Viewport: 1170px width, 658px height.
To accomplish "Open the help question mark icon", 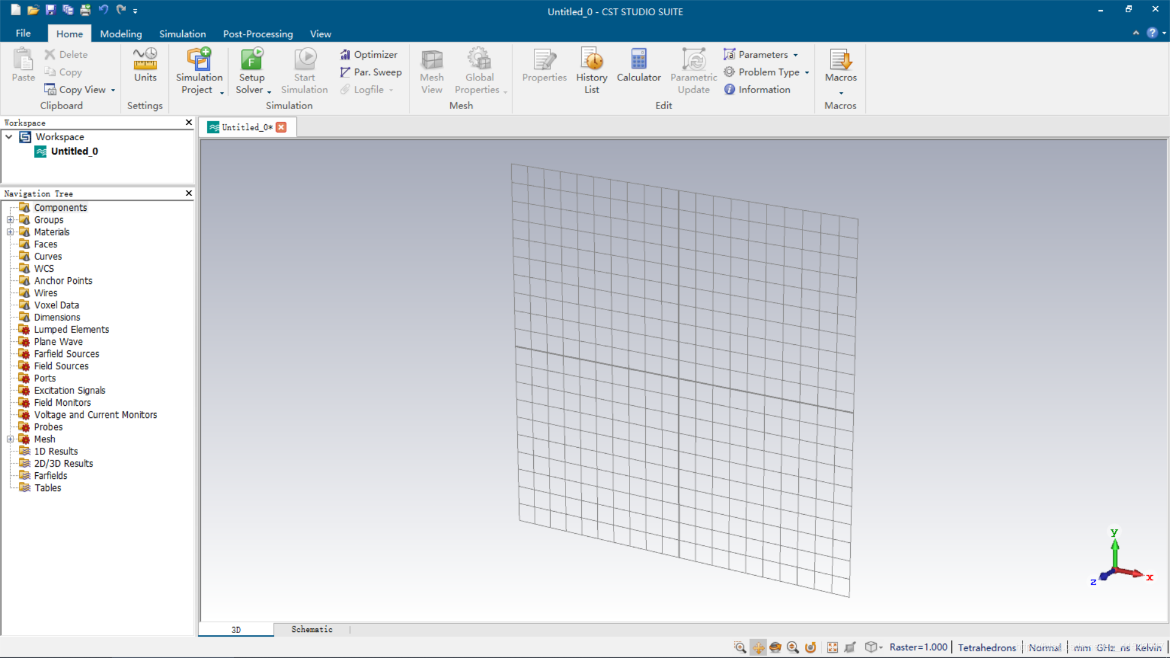I will pos(1152,33).
